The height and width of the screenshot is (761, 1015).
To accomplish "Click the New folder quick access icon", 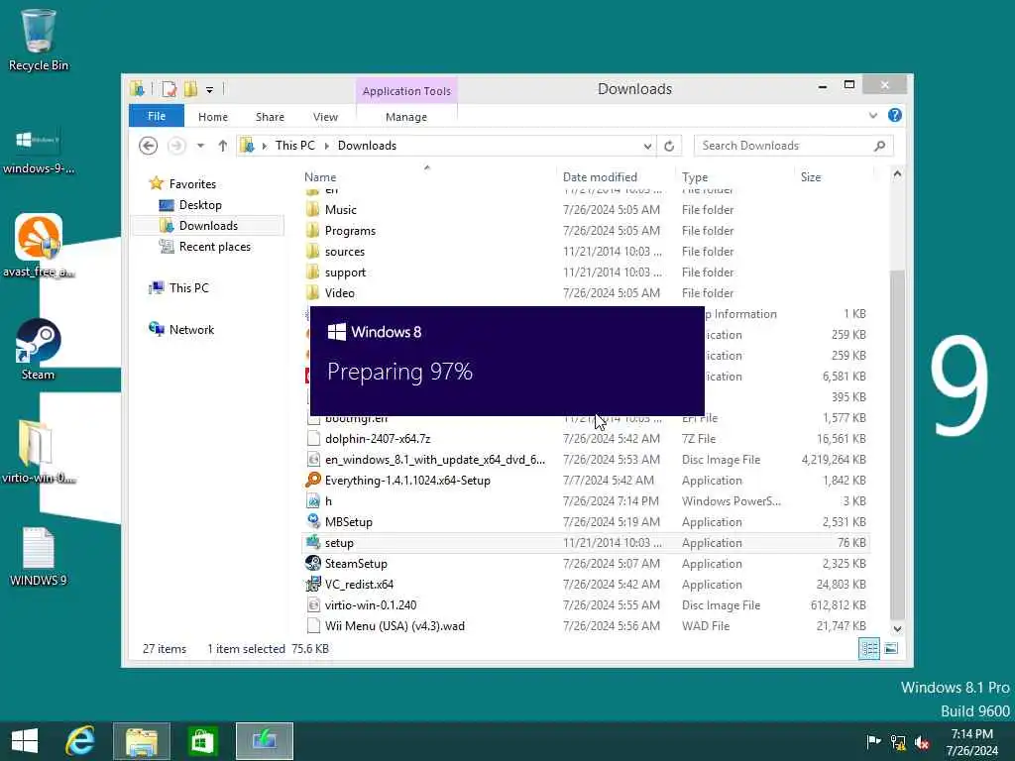I will click(x=190, y=89).
